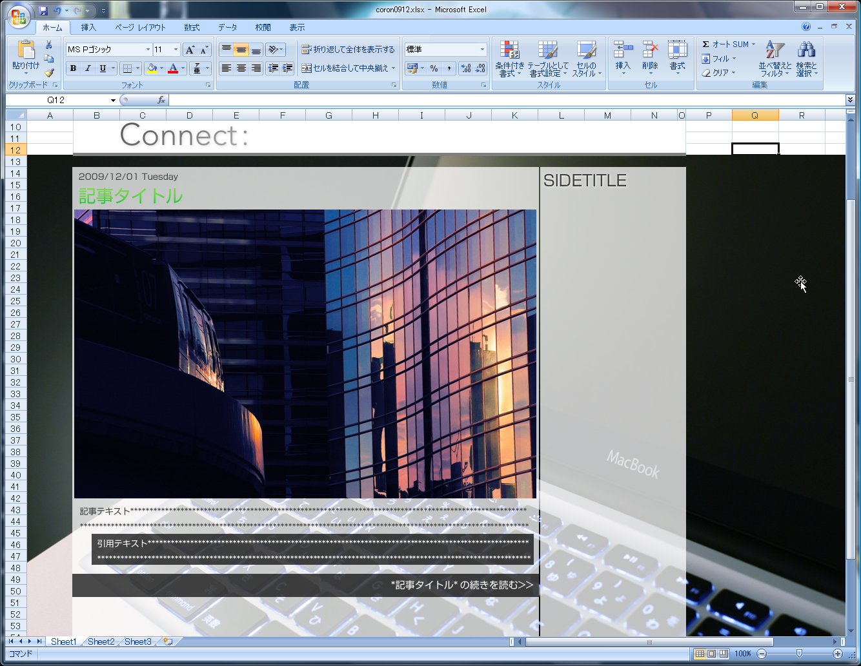Open number format dropdown 標準

click(x=482, y=50)
